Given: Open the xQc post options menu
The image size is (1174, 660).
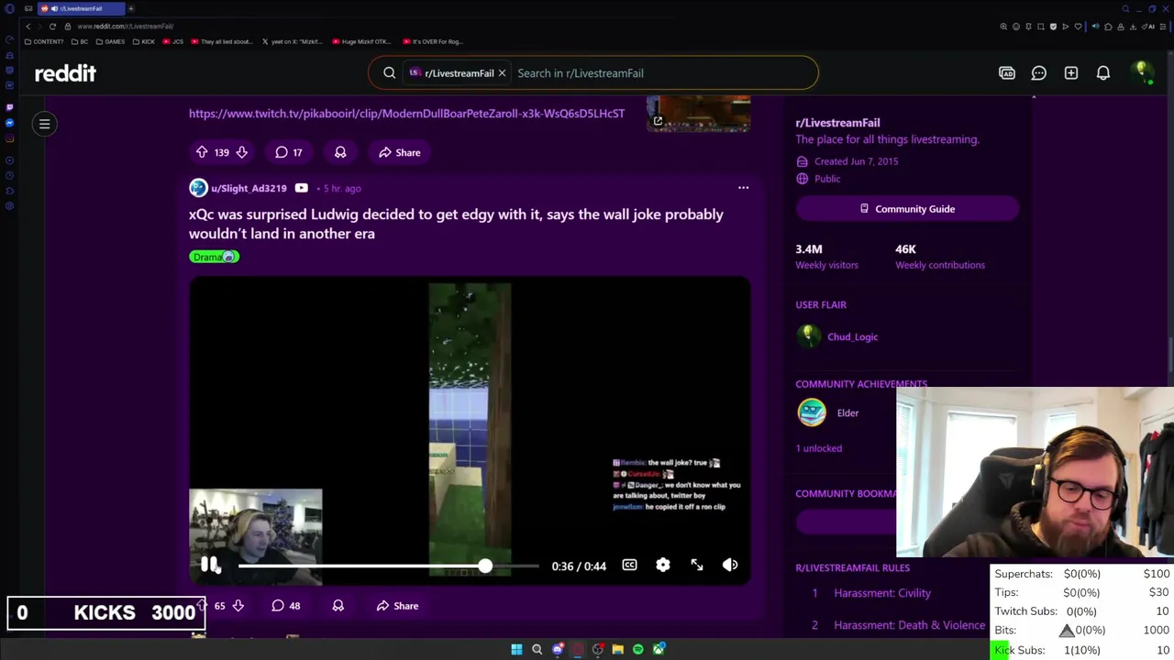Looking at the screenshot, I should pos(743,188).
